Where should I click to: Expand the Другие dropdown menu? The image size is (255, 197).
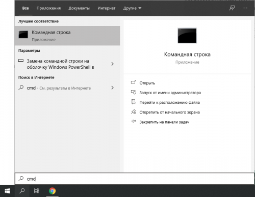click(132, 8)
